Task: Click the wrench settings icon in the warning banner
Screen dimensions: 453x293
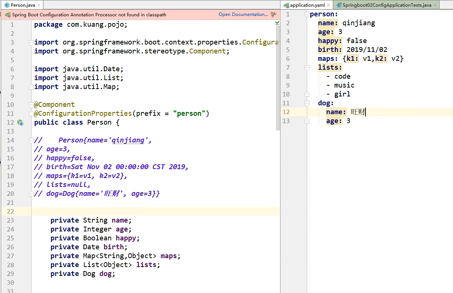Action: [x=273, y=15]
